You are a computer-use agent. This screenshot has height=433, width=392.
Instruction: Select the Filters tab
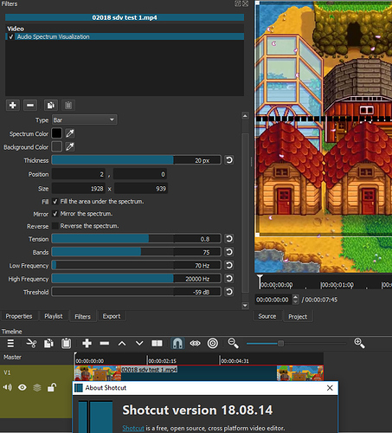82,317
